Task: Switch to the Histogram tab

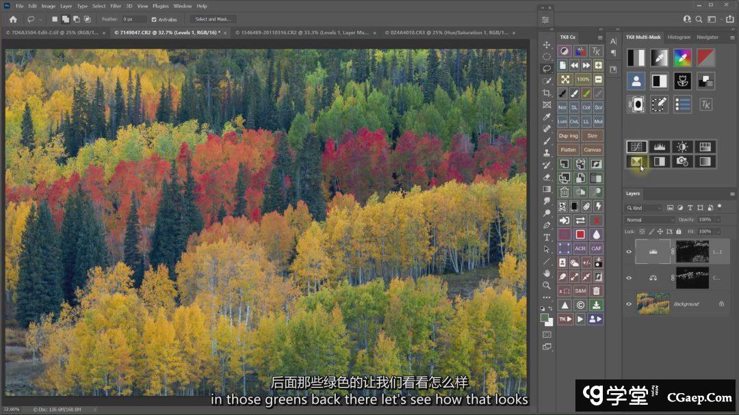Action: (x=679, y=37)
